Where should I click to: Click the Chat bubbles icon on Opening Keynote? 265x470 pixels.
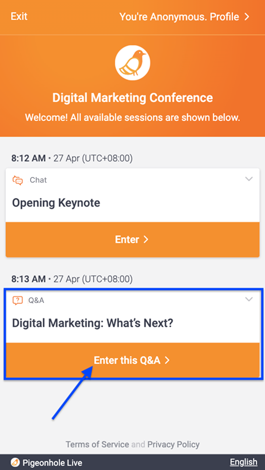(17, 180)
